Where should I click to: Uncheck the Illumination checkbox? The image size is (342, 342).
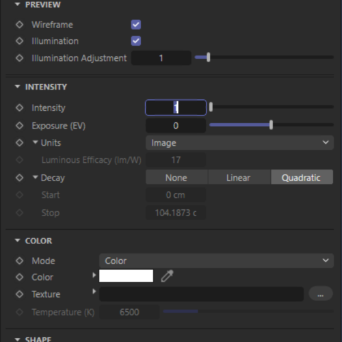[136, 41]
